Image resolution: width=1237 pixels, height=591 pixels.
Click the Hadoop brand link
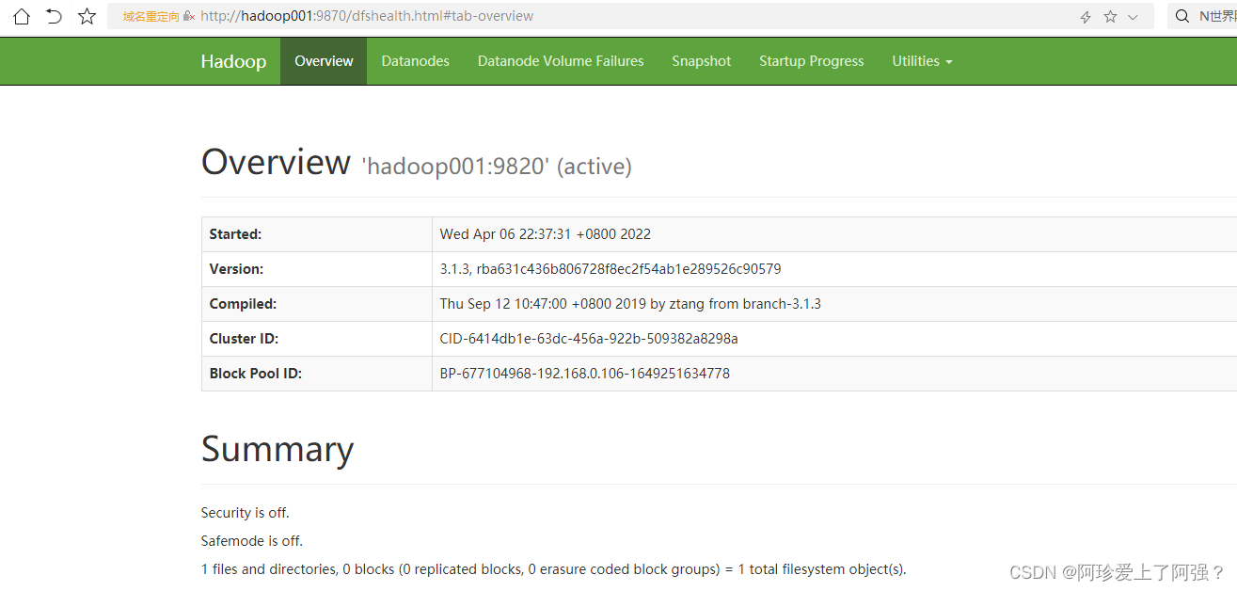233,61
